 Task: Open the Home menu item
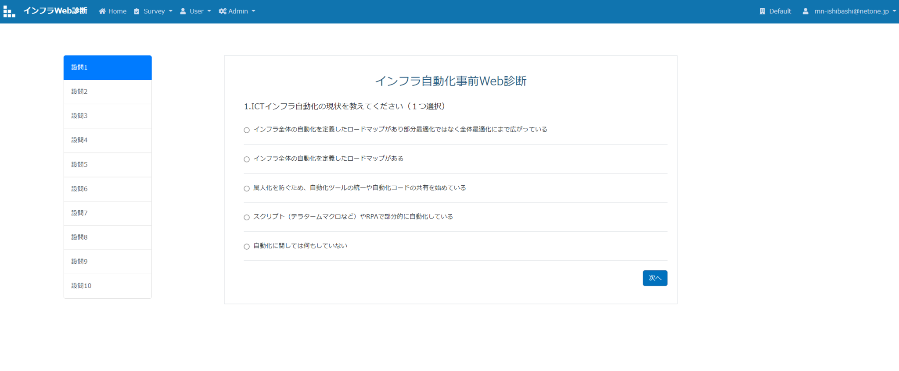[113, 11]
